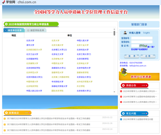Open 忘记用户名或密码? link
This screenshot has width=161, height=135.
click(x=139, y=49)
